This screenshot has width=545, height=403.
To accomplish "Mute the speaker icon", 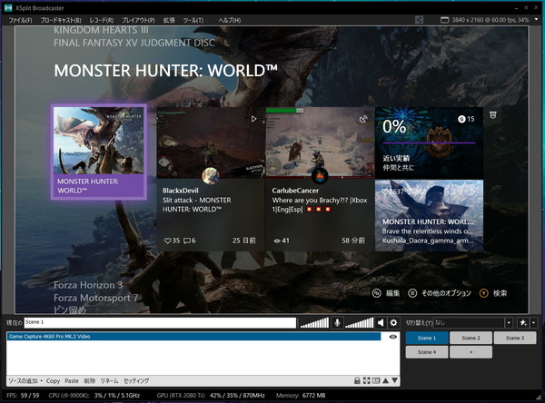I will 381,323.
